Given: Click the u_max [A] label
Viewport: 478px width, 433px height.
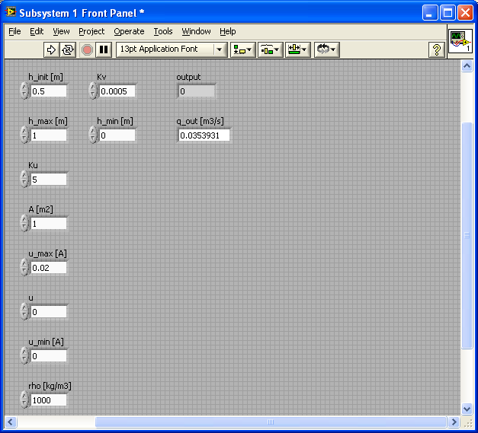Looking at the screenshot, I should (47, 253).
